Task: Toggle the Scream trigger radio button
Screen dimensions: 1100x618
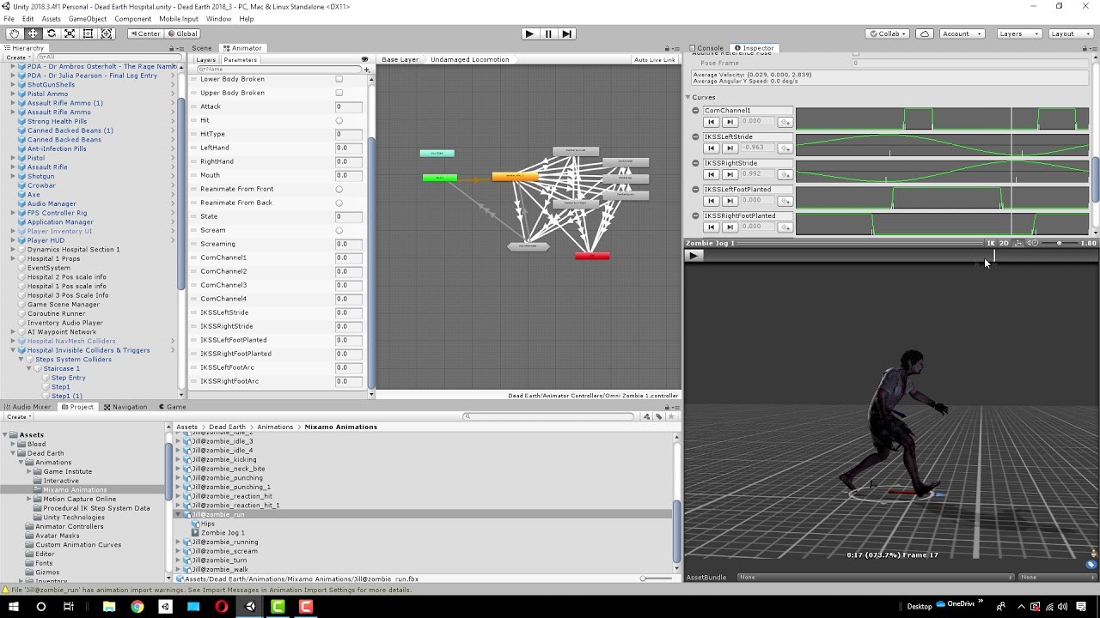Action: [x=339, y=230]
